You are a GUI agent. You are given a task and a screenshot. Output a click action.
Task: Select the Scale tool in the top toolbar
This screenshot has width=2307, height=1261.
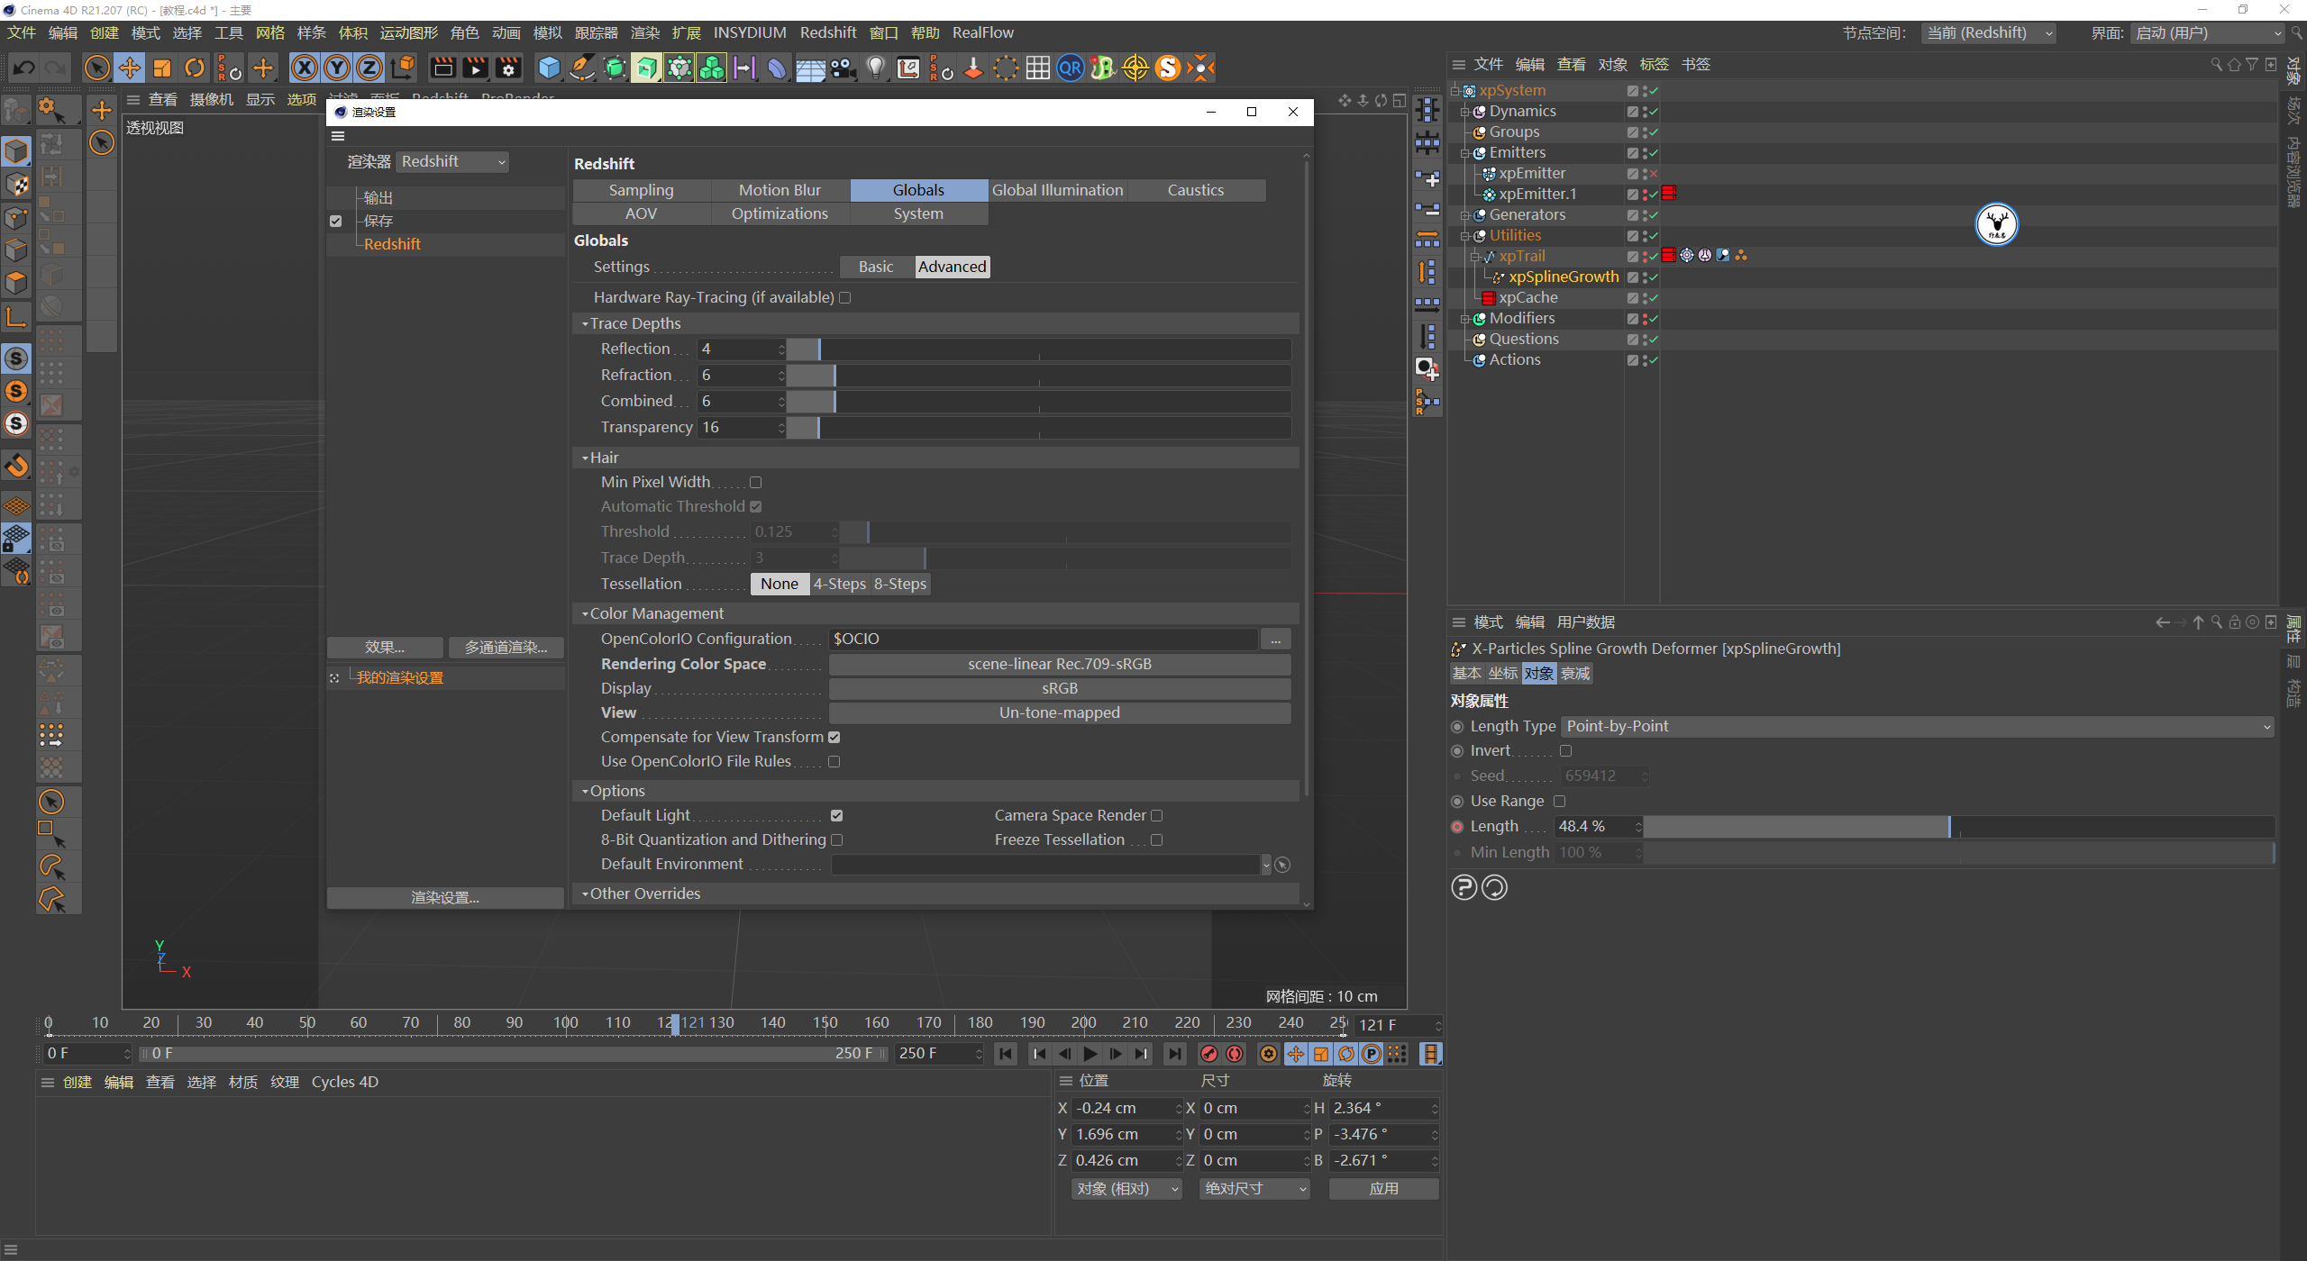(x=162, y=68)
